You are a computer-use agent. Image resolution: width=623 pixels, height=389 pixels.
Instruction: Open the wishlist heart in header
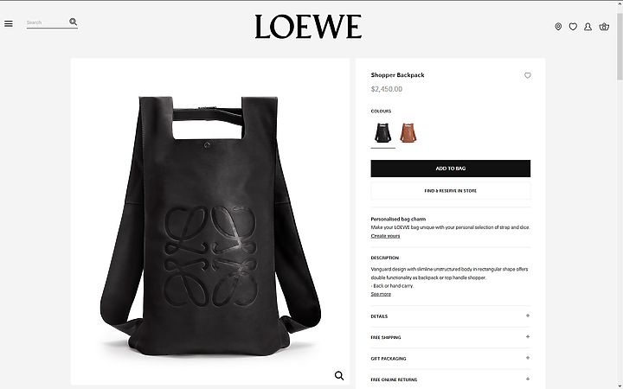click(573, 27)
